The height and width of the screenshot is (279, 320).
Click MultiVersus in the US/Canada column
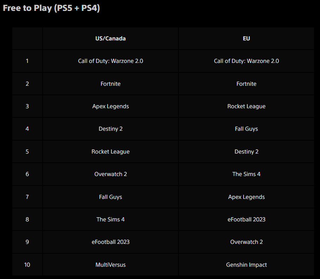click(x=111, y=265)
